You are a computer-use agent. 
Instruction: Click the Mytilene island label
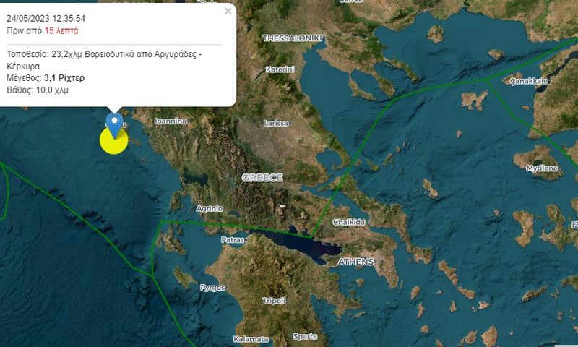click(x=542, y=168)
